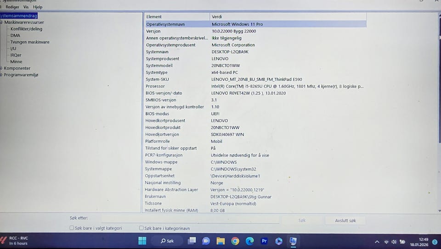Viewport: 441px width, 249px height.
Task: Select the Platformrolle Mobil row
Action: [x=255, y=141]
